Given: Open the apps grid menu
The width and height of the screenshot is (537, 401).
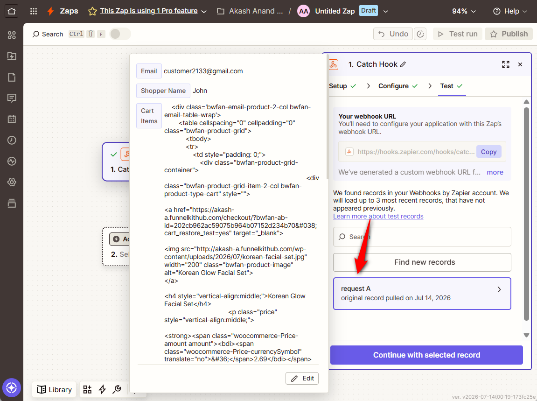Looking at the screenshot, I should pos(33,11).
